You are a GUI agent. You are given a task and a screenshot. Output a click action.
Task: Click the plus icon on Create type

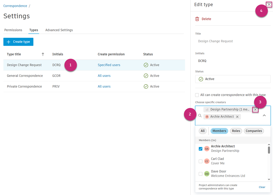pos(8,42)
